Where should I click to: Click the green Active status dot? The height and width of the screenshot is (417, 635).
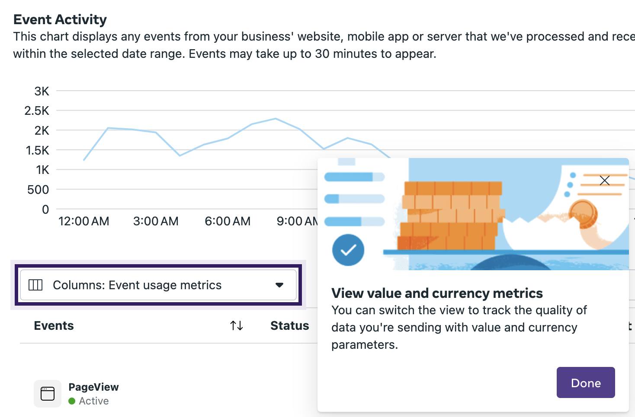pyautogui.click(x=72, y=401)
